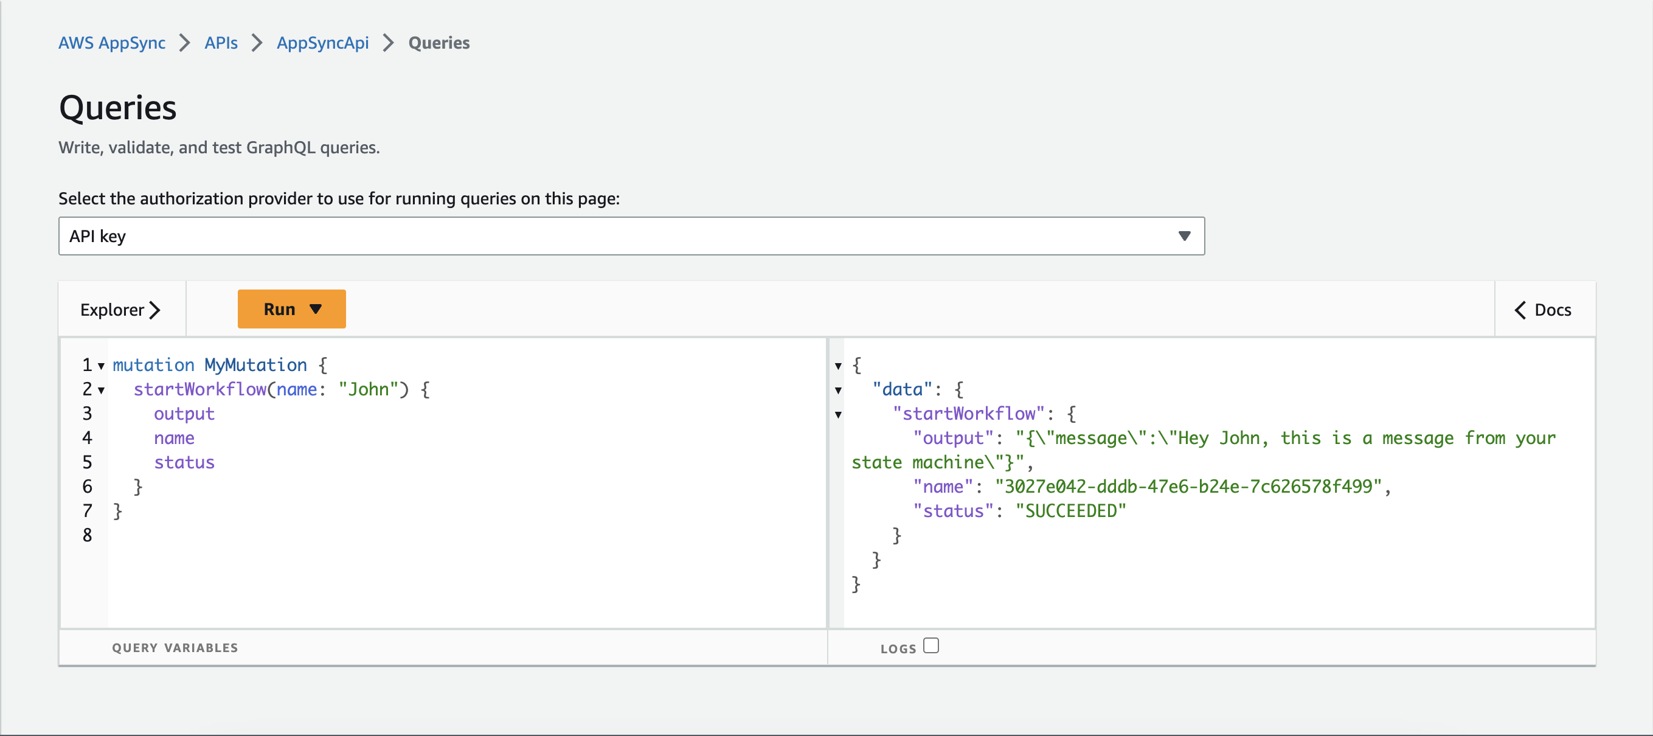
Task: Open the Docs panel
Action: pos(1544,310)
